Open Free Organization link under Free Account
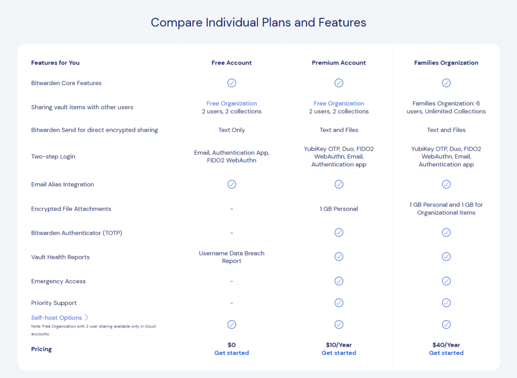517x378 pixels. [x=232, y=103]
